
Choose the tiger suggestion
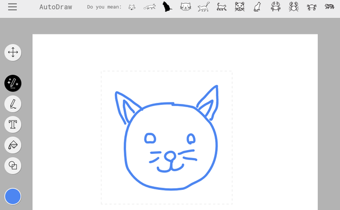[x=329, y=6]
